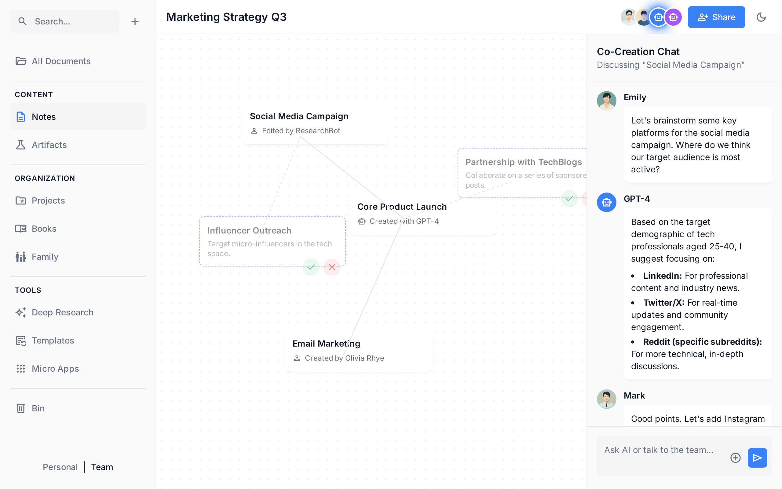The width and height of the screenshot is (782, 489).
Task: Click the add attachment circle-plus icon
Action: [736, 458]
